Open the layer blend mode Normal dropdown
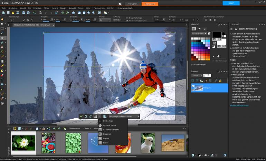This screenshot has width=266, height=161. point(197,75)
